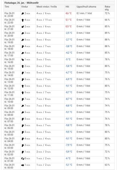Click the Rakastig column header

tap(108, 8)
